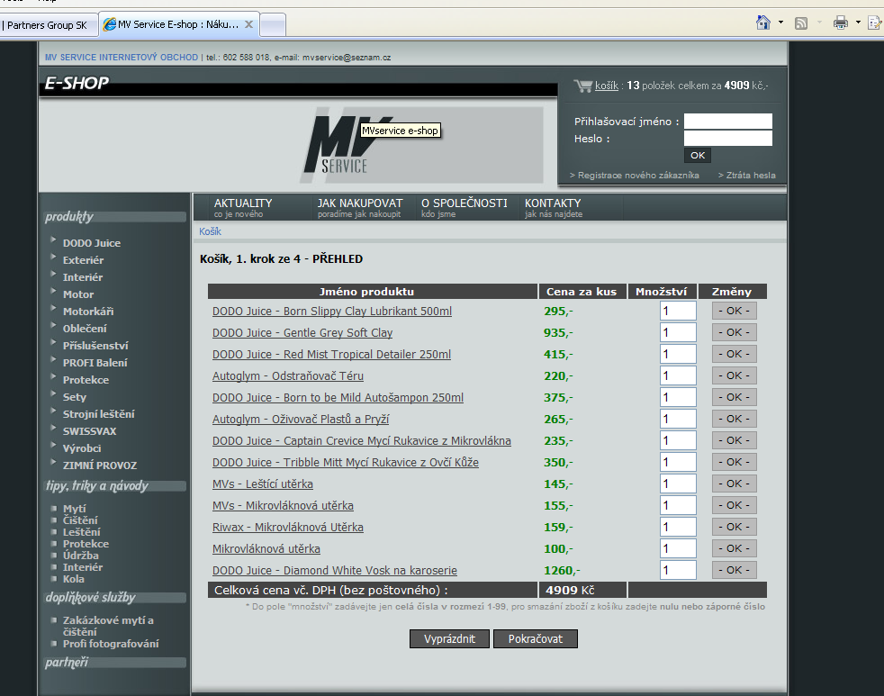Open Diamond White Vosk na karoserie product link
This screenshot has height=696, width=884.
335,571
